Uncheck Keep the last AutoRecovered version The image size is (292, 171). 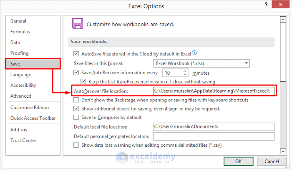pos(83,81)
